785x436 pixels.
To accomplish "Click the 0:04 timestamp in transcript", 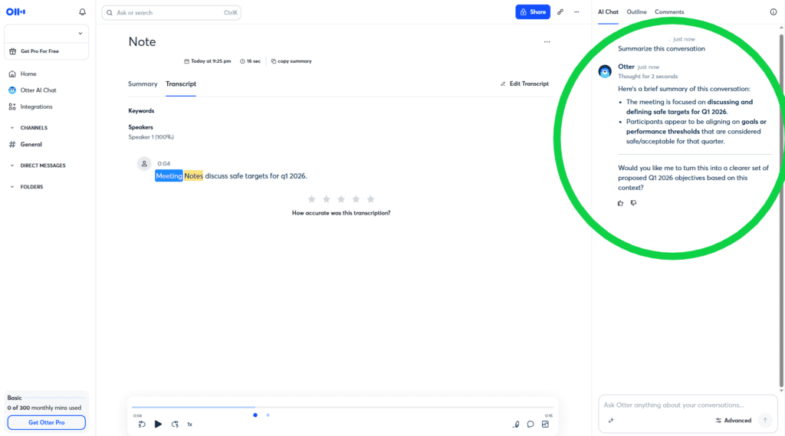I will (164, 164).
